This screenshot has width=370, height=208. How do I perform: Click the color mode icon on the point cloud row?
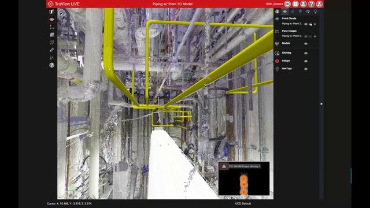click(310, 24)
